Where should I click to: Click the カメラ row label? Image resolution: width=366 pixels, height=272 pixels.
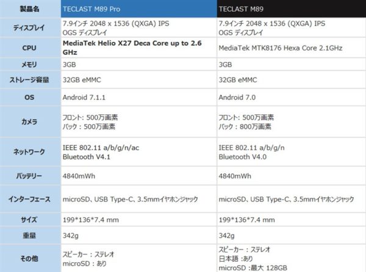30,122
